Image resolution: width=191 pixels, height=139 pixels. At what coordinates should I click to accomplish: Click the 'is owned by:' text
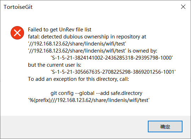pos(143,51)
